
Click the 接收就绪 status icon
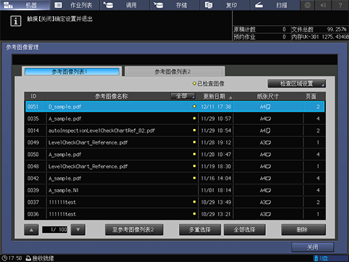coord(28,258)
